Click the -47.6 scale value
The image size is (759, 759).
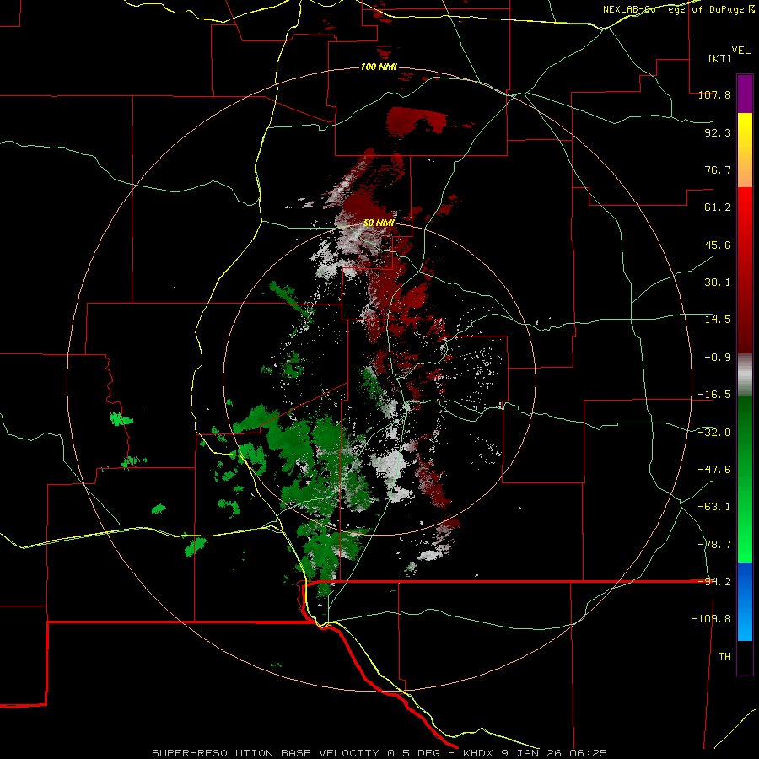pos(714,470)
